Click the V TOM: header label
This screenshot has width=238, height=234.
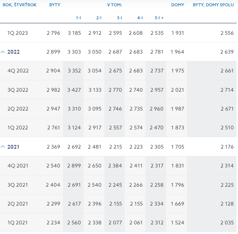pos(114,5)
